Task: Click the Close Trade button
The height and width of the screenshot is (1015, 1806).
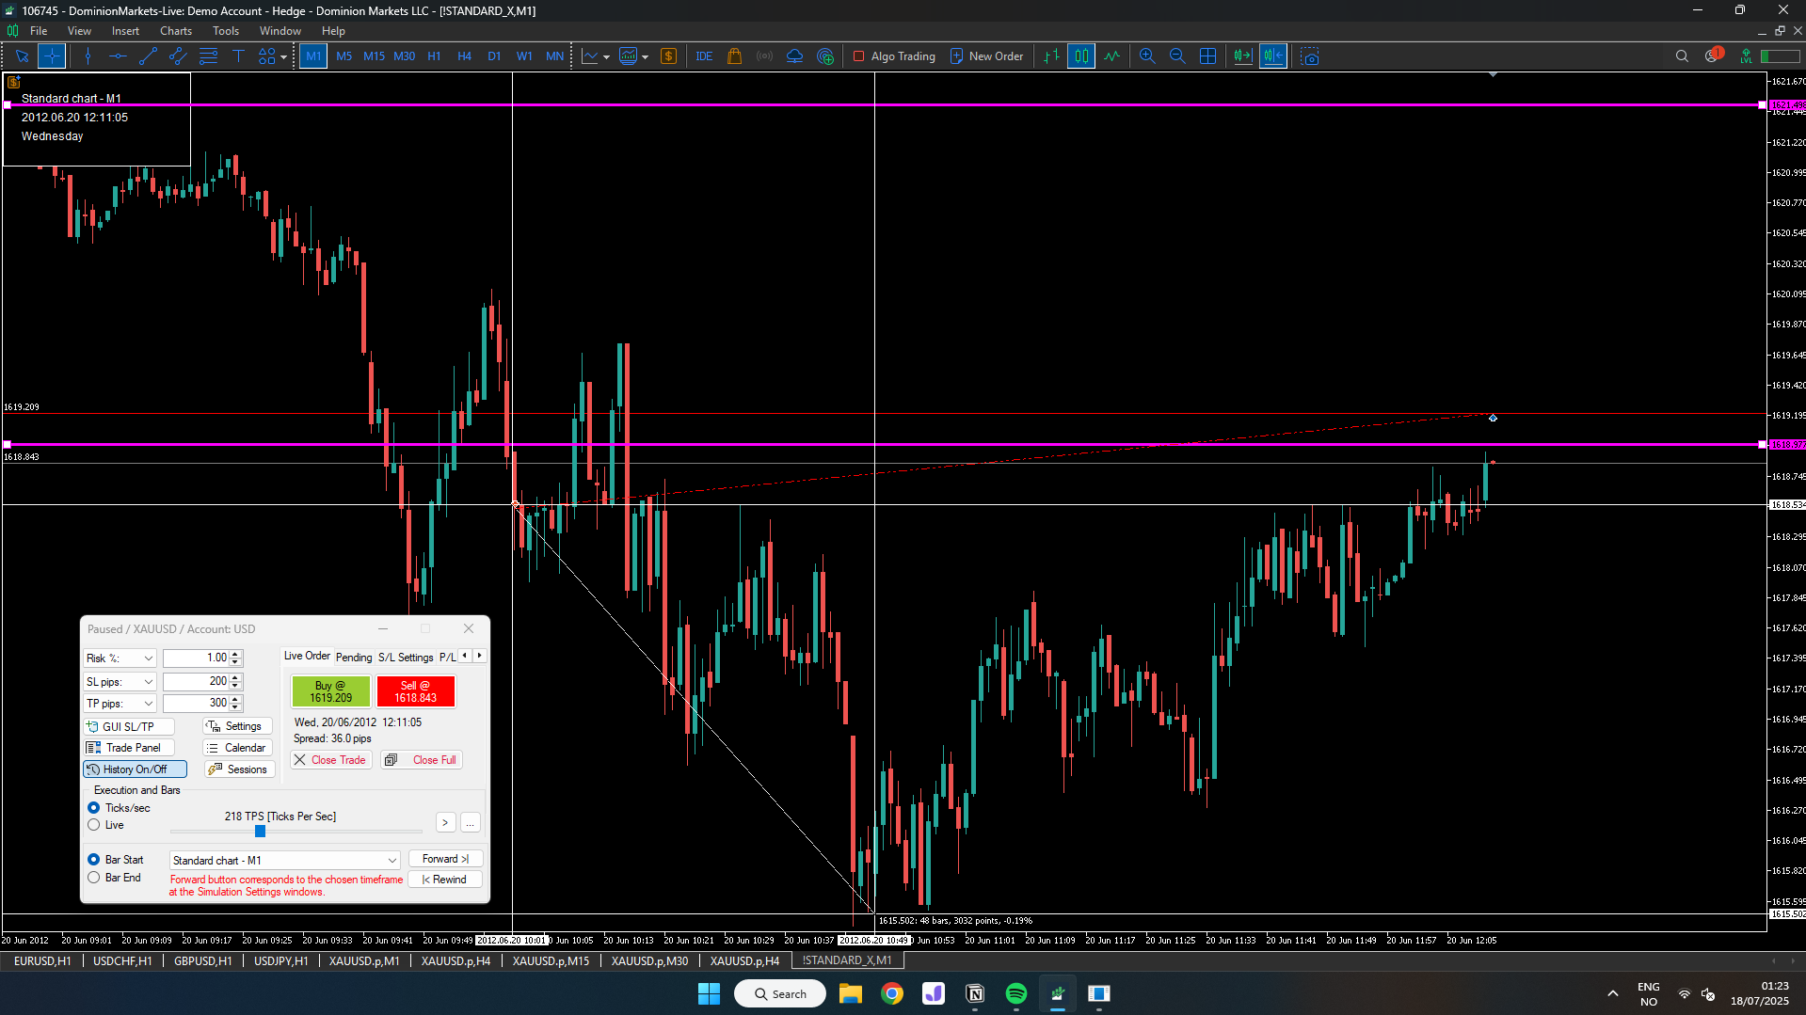Action: pyautogui.click(x=329, y=760)
